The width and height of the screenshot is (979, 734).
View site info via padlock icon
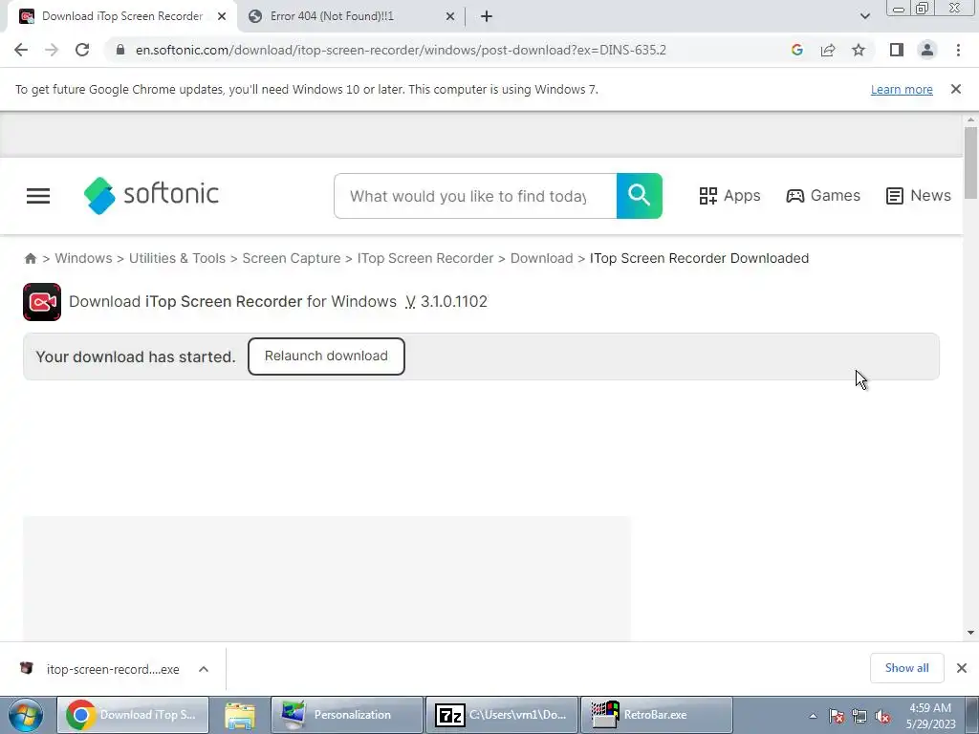(x=120, y=50)
